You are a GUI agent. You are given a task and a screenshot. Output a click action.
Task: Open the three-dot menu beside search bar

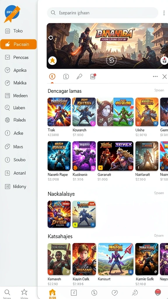164,13
